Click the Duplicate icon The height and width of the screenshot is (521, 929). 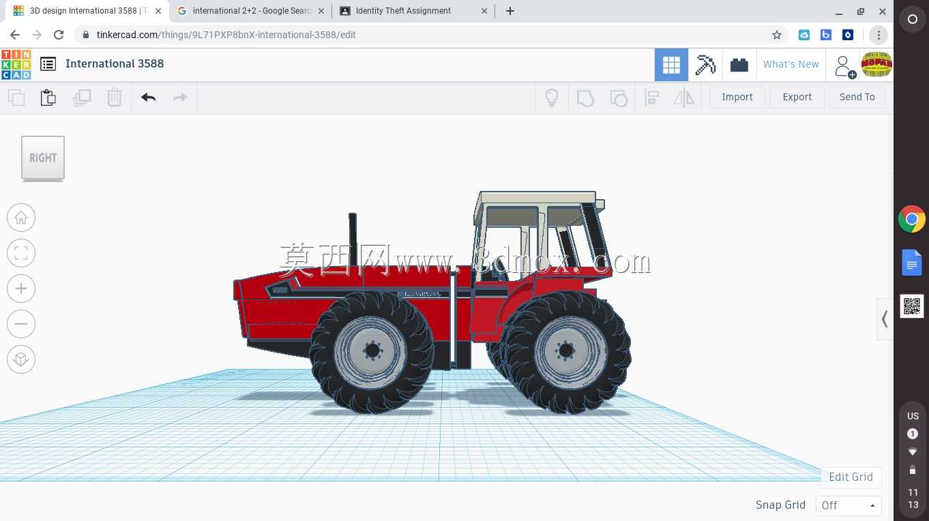click(82, 98)
